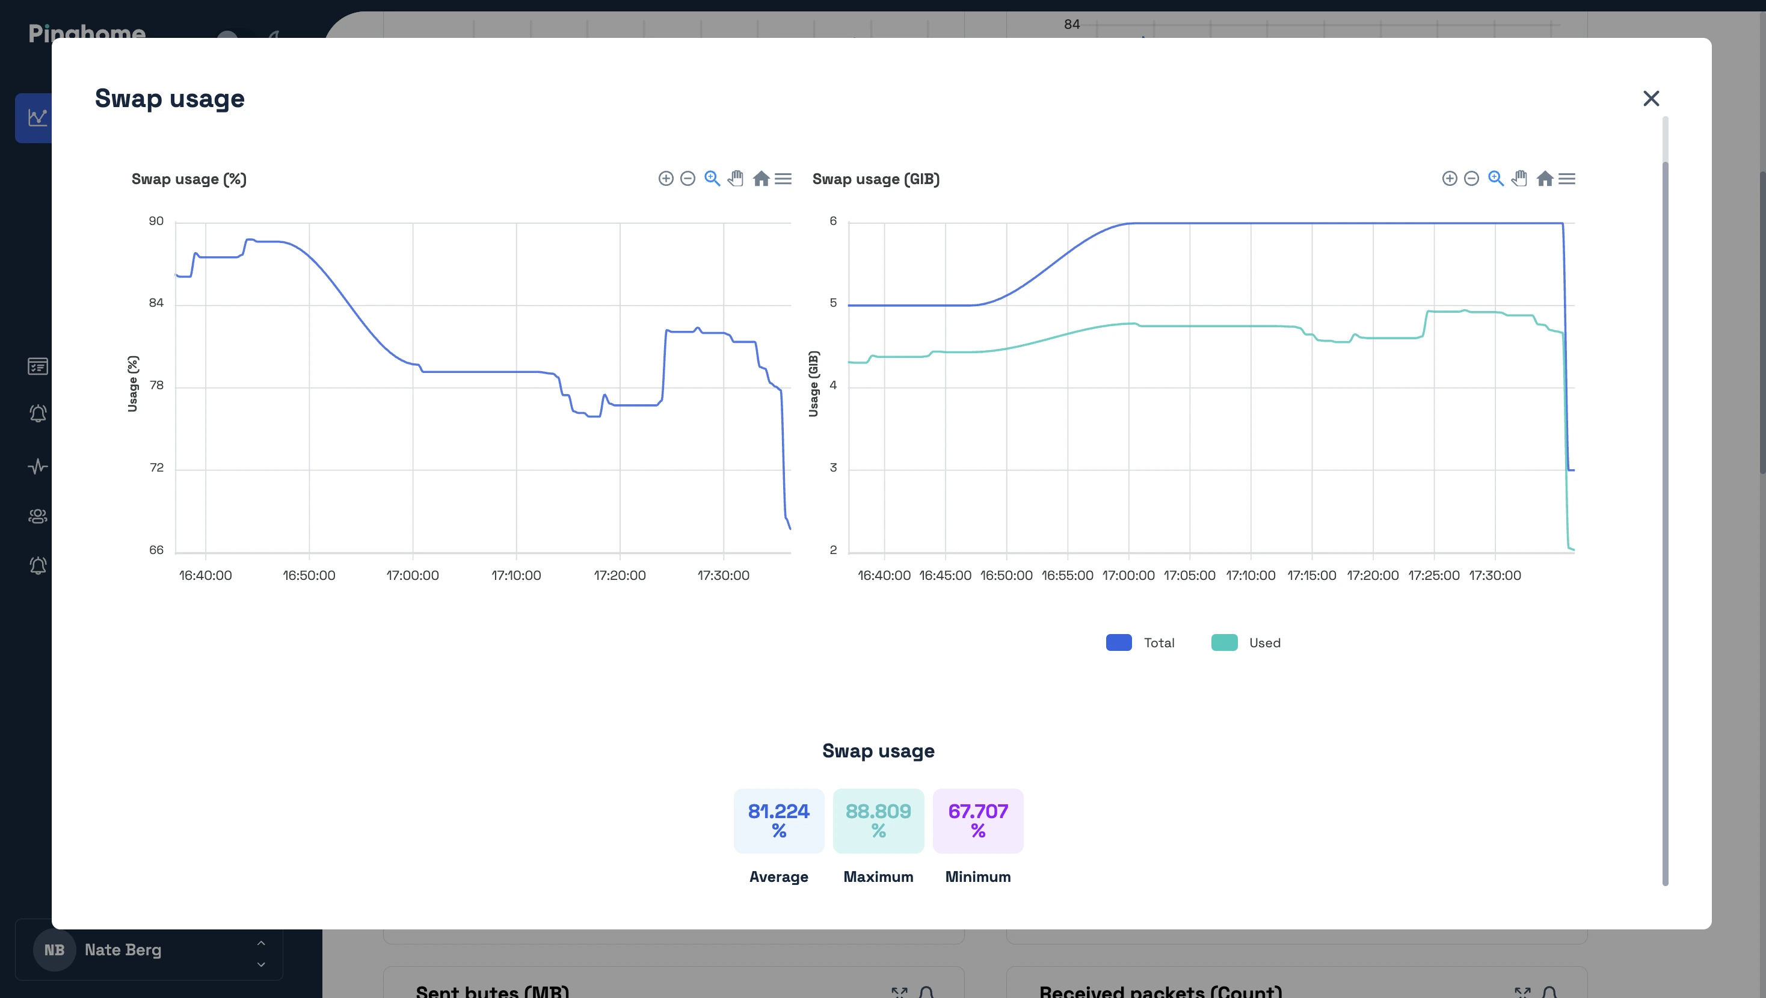Screen dimensions: 1766x998
Task: Open the team members icon in the sidebar
Action: [38, 516]
